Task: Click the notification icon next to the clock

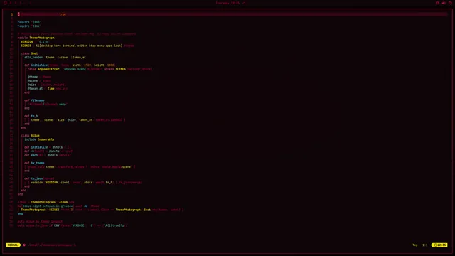Action: click(x=244, y=3)
